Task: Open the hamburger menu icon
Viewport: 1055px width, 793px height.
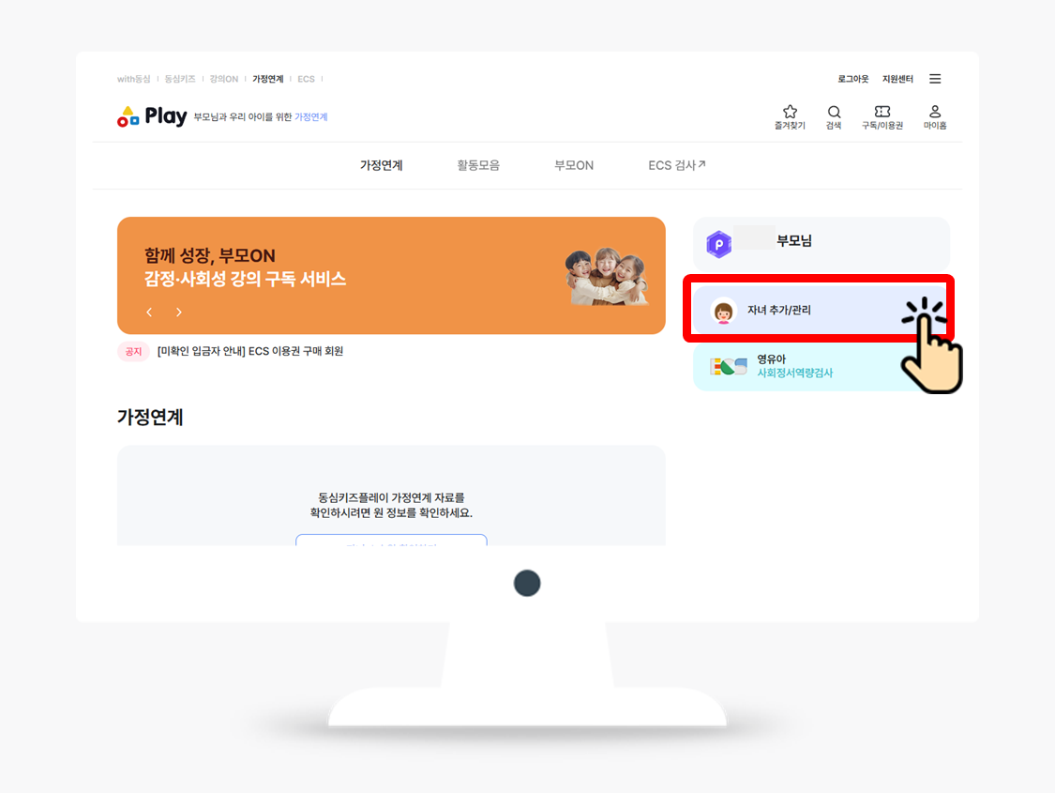Action: coord(935,79)
